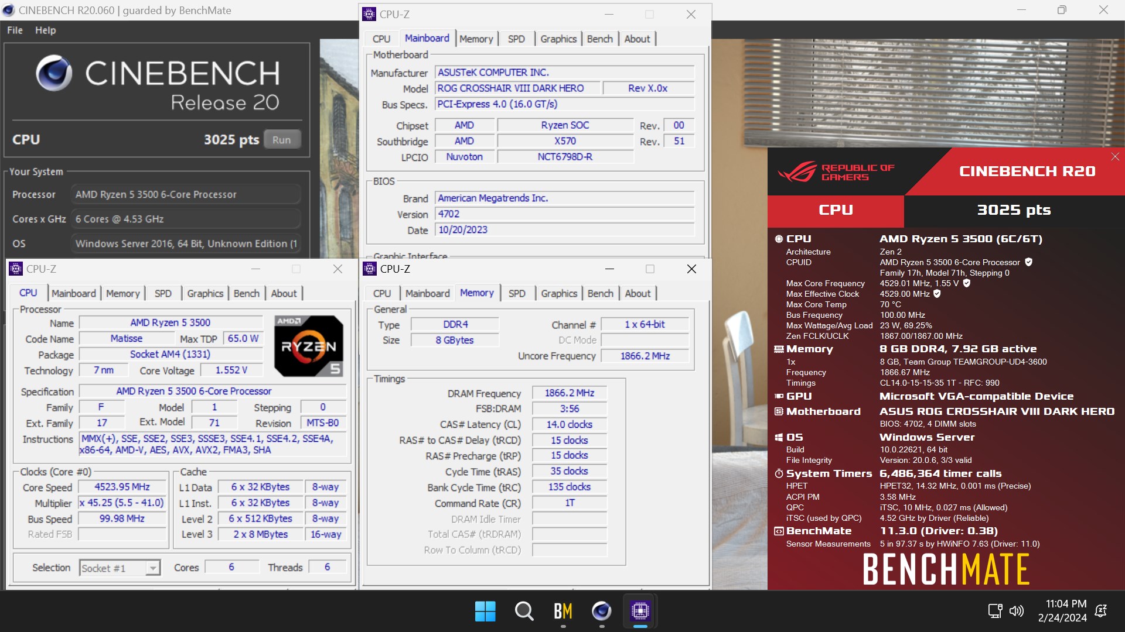This screenshot has height=632, width=1125.
Task: Click DRAM Frequency 1866.2 MHz value
Action: coord(570,393)
